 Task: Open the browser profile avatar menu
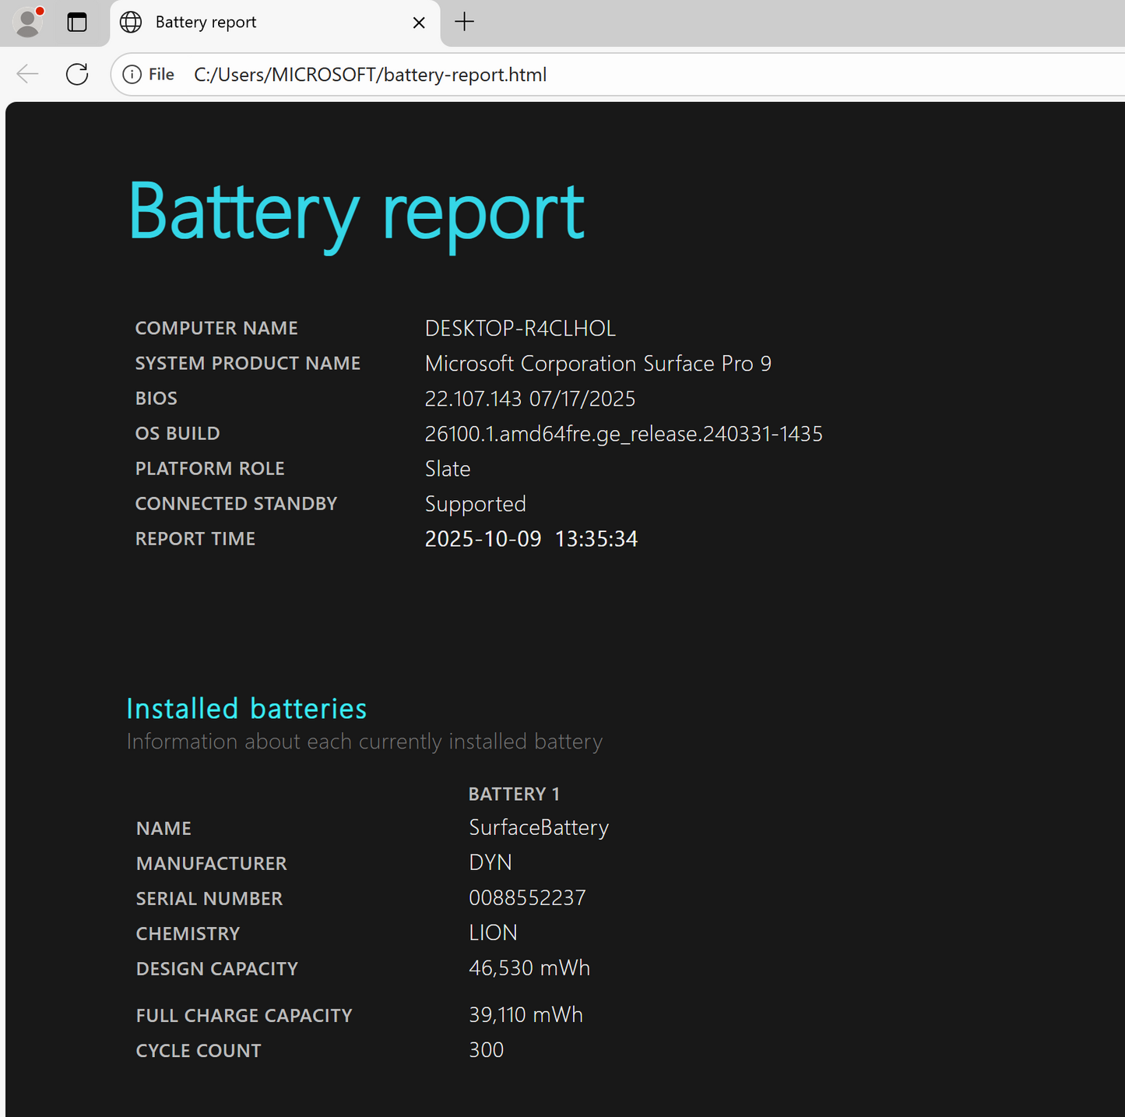tap(29, 22)
